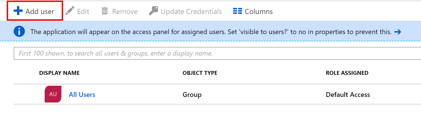The height and width of the screenshot is (124, 421).
Task: Open the Columns chooser label
Action: (x=259, y=11)
